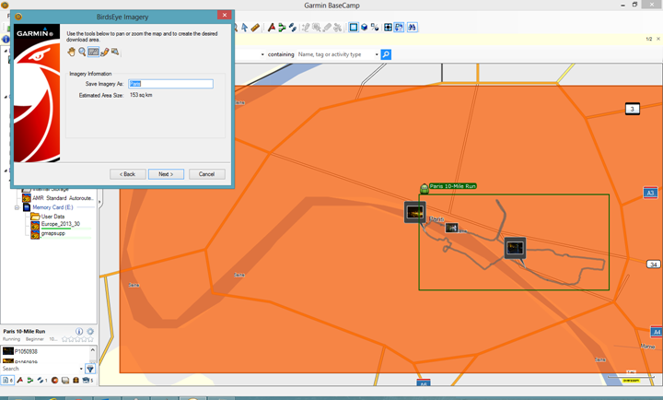This screenshot has width=663, height=400.
Task: Toggle the map orientation icon in toolbar
Action: [399, 28]
